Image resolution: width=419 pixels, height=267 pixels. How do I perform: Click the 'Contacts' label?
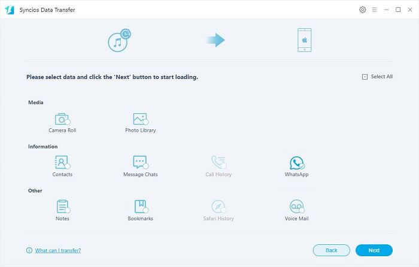(x=62, y=174)
